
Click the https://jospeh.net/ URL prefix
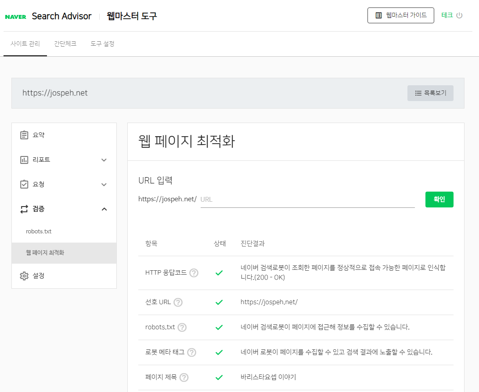167,199
